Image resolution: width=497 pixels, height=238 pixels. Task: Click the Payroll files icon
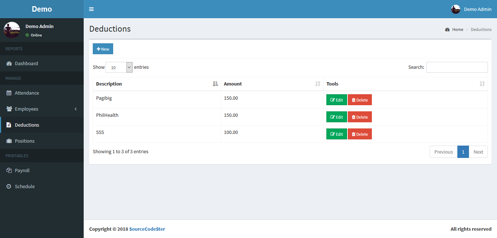[9, 170]
